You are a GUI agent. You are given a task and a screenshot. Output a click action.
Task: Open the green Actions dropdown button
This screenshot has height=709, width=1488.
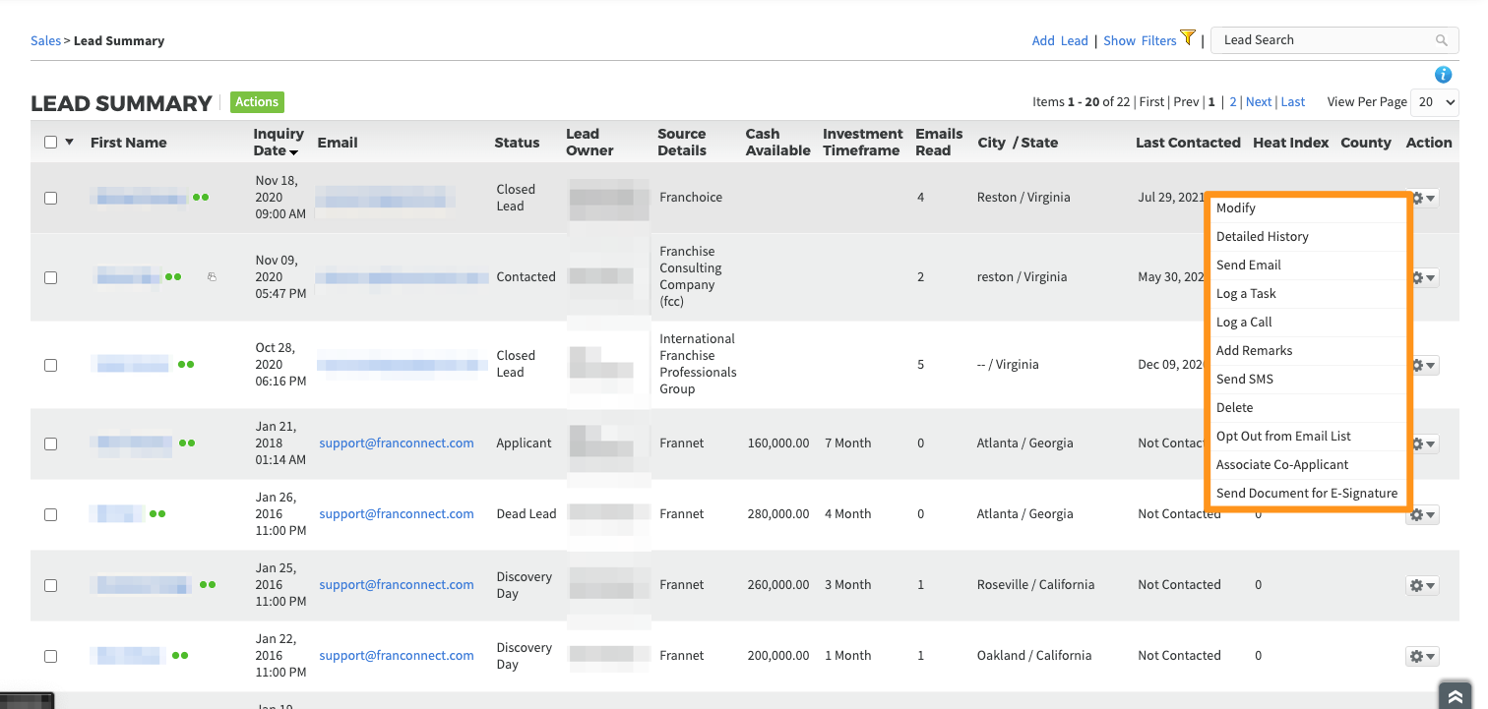[257, 102]
